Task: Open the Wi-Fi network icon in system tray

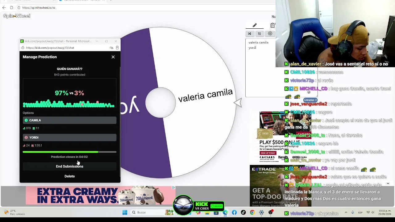Action: [x=368, y=212]
